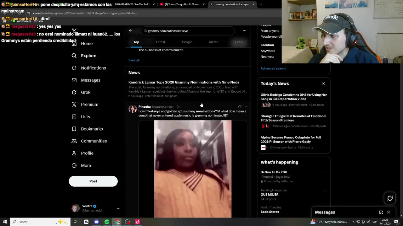This screenshot has width=403, height=226.
Task: Open options for Betfun promoted trend
Action: coord(325,172)
